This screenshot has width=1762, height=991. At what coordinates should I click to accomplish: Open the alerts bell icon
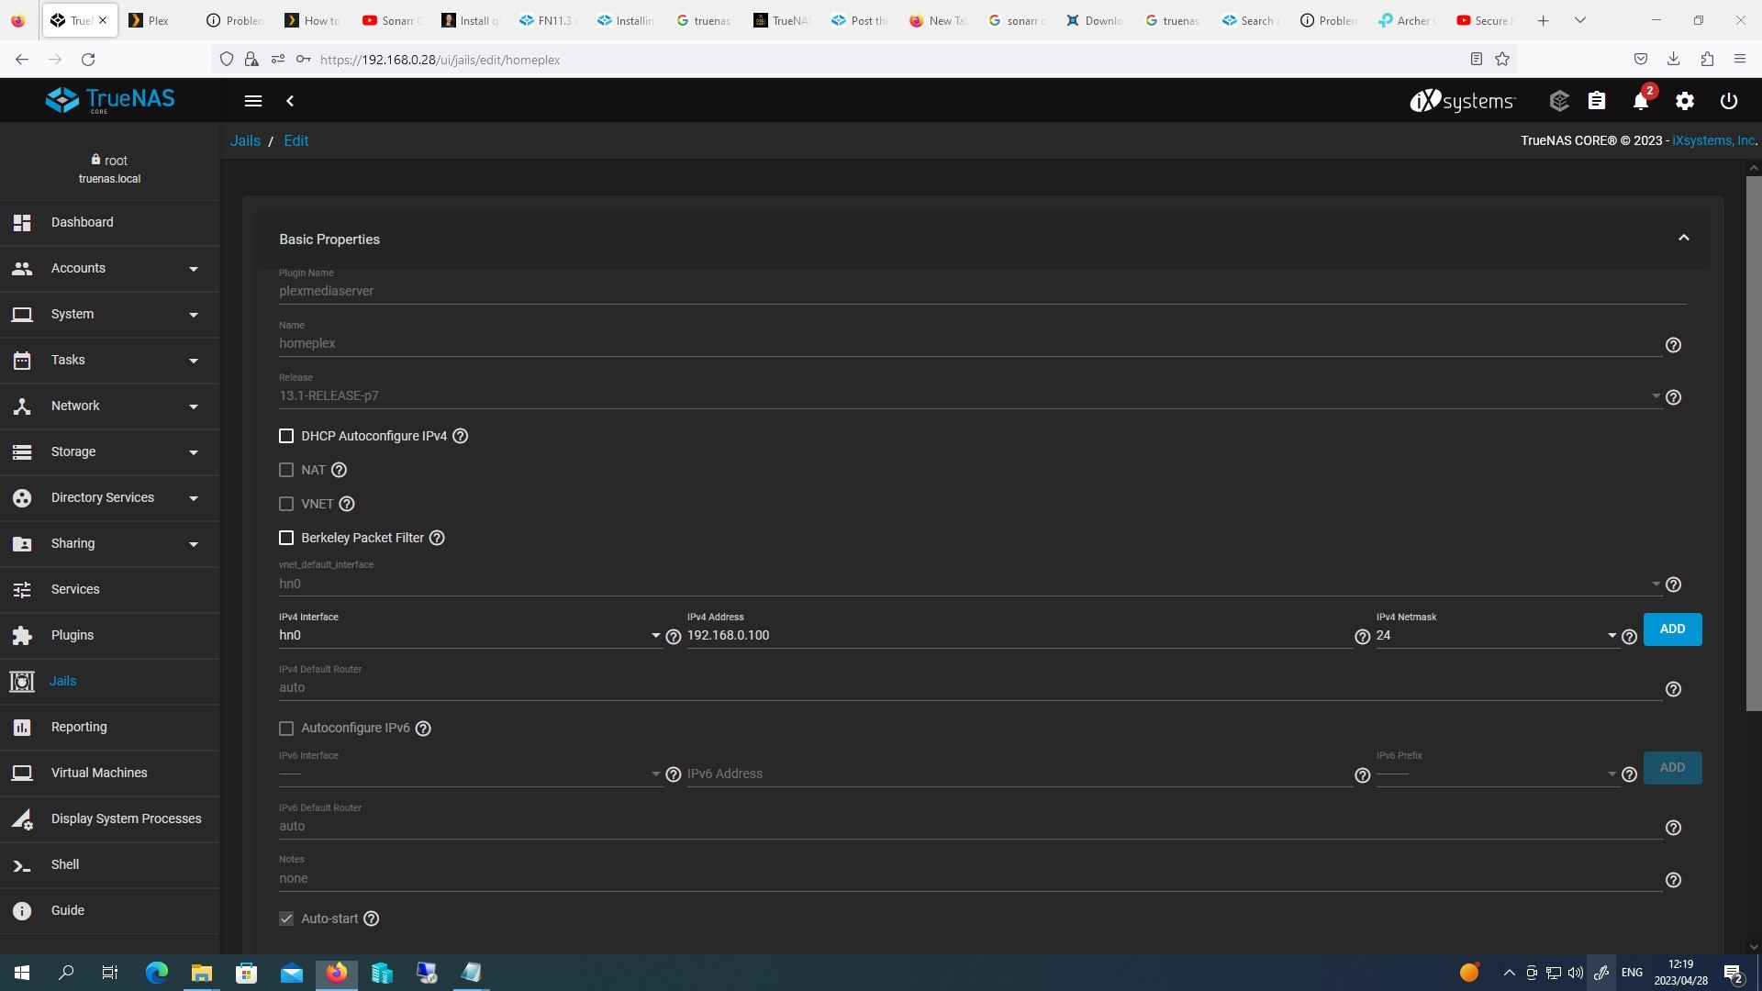(x=1640, y=101)
